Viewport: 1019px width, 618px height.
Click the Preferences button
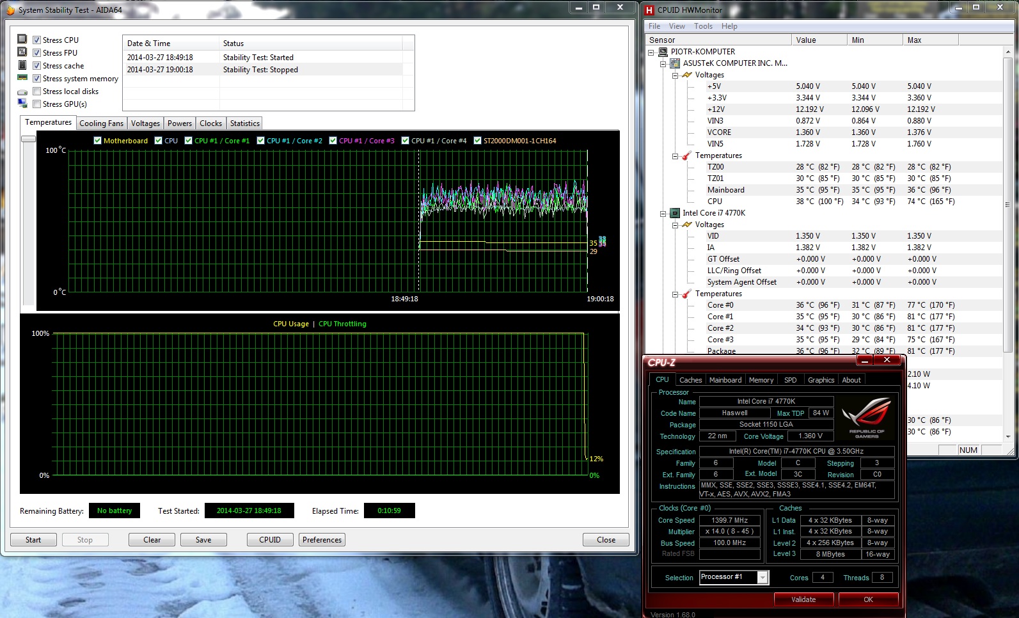coord(322,540)
